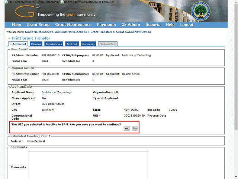
Task: Follow the Administrative Actions breadcrumb link
Action: (71, 32)
